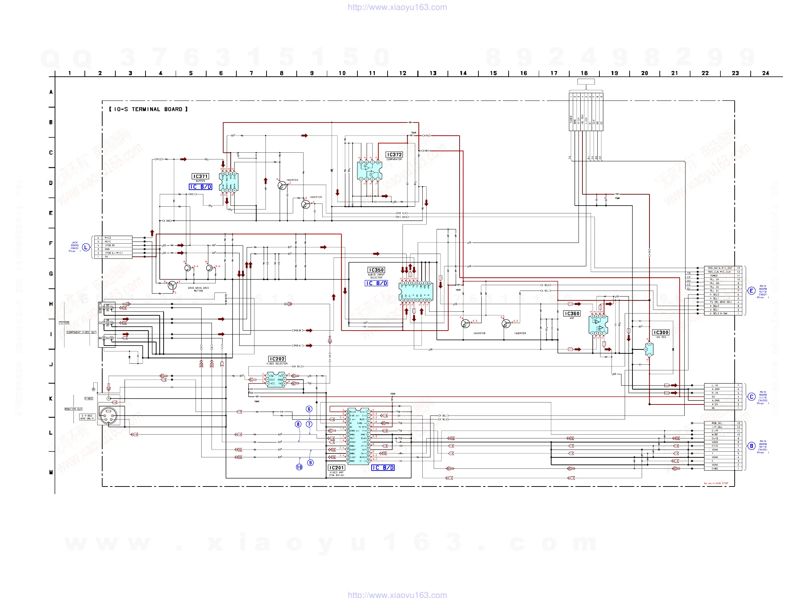Click the circled waveform marker 10
Image resolution: width=795 pixels, height=598 pixels.
[x=299, y=467]
